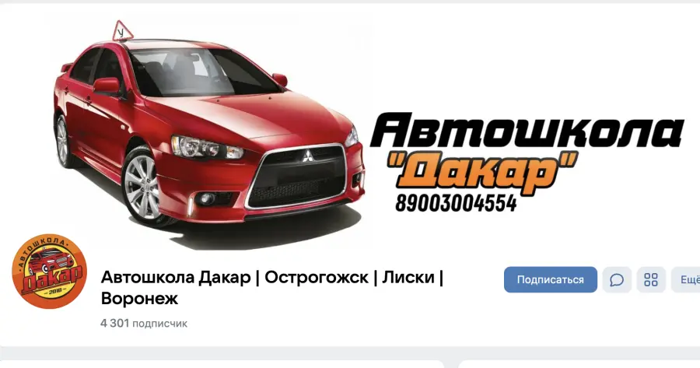
Task: Click the fog light on the car's bumper
Action: 207,198
